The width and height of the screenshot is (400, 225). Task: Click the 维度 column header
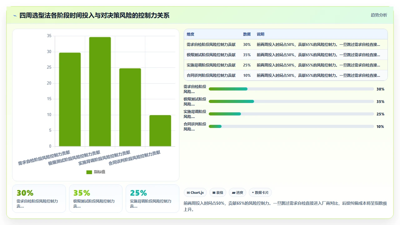190,34
